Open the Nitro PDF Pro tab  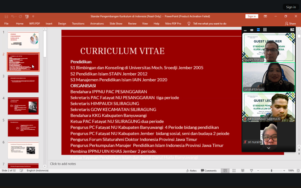(x=174, y=23)
